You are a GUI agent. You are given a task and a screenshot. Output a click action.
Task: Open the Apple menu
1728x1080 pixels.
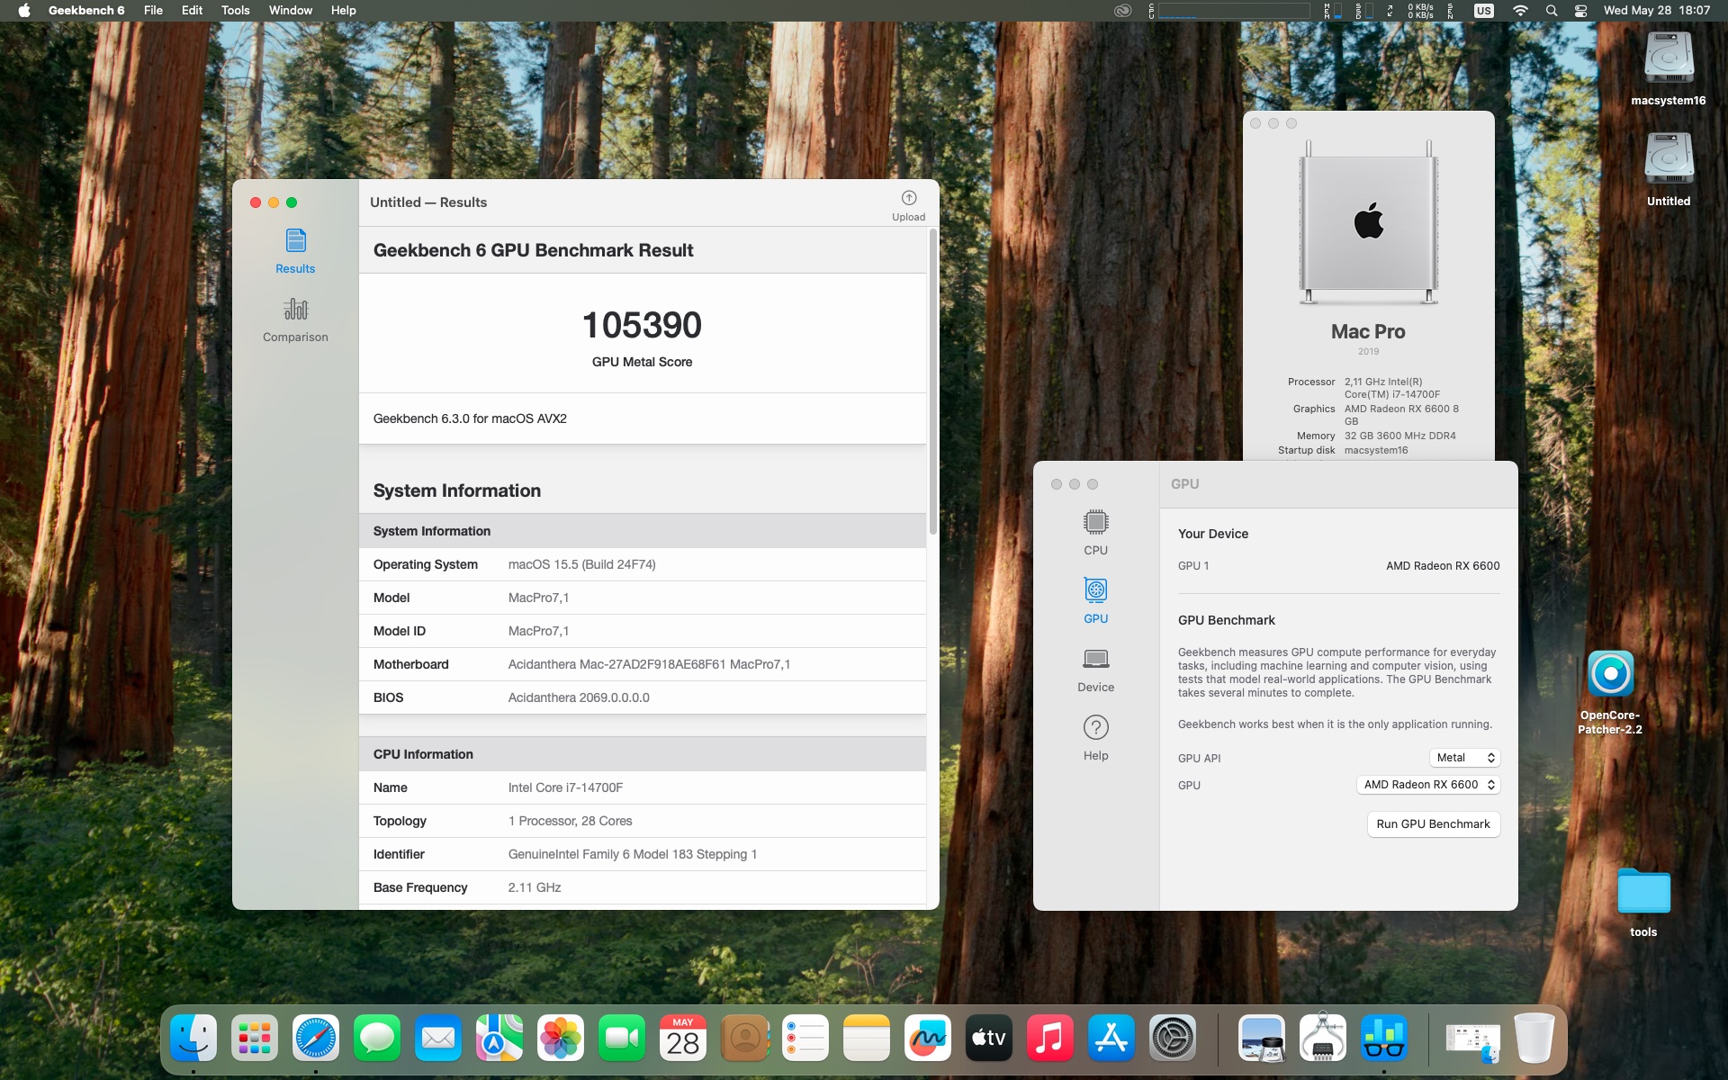point(24,11)
